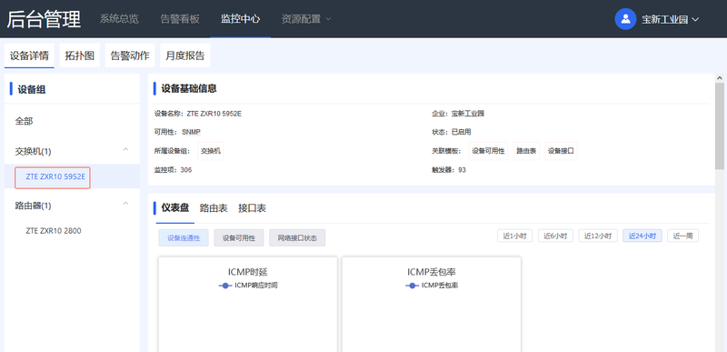Open 告警看板 in the top navigation

point(180,19)
